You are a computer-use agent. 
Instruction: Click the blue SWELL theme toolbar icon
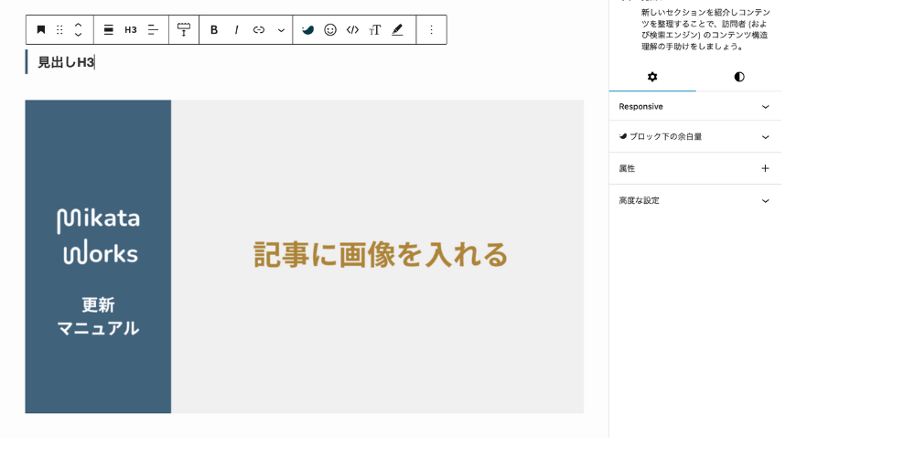click(x=308, y=30)
